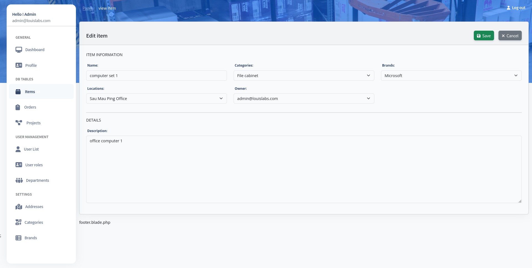Screen dimensions: 532x268
Task: Select Items in the sidebar
Action: (41, 91)
